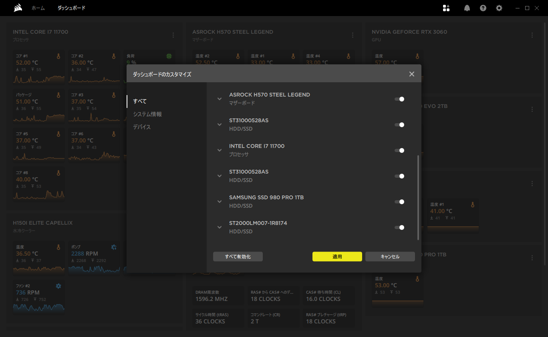This screenshot has height=337, width=548.
Task: Click the yellow 適用 button
Action: [337, 257]
